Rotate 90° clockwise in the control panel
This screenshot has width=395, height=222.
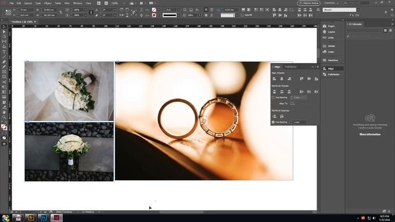[x=122, y=10]
